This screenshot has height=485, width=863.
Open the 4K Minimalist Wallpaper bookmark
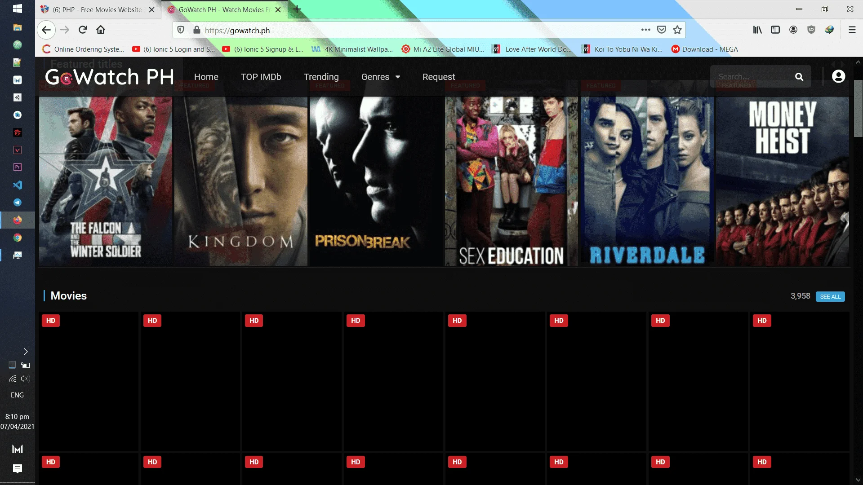click(x=352, y=49)
